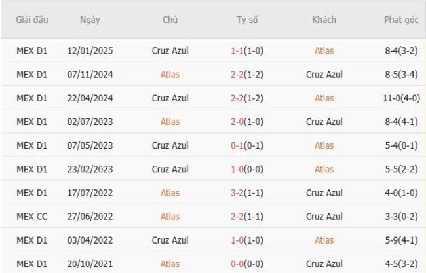Open the 2-0(1-0) match score

click(x=247, y=122)
